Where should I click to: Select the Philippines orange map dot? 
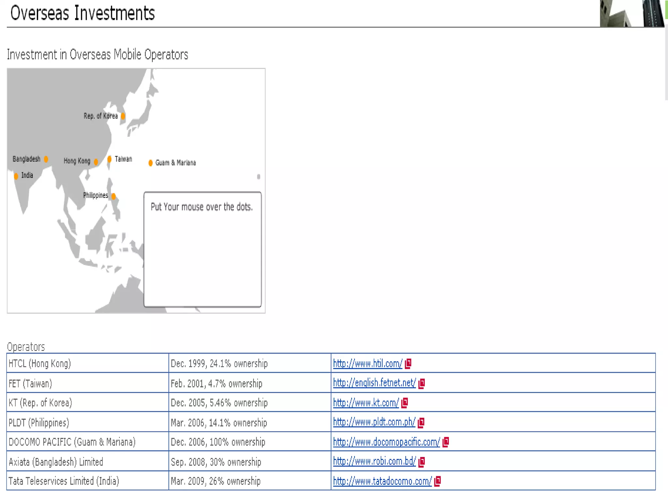tap(114, 196)
